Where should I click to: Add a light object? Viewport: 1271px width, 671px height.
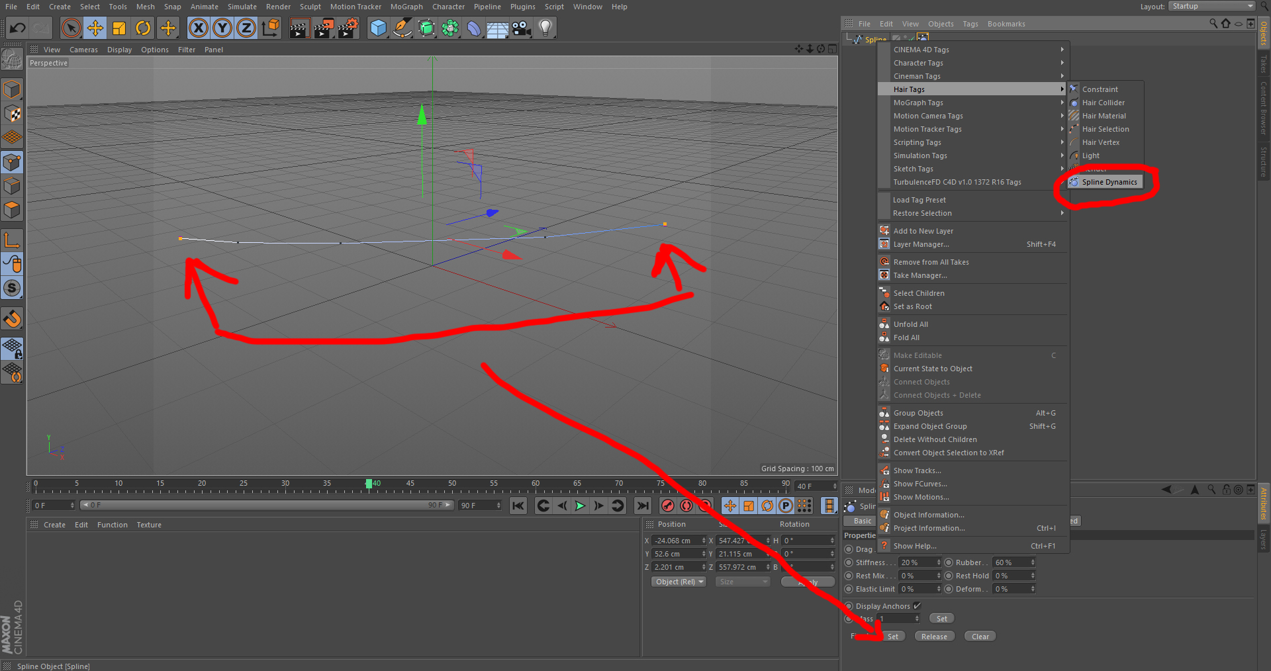[545, 28]
